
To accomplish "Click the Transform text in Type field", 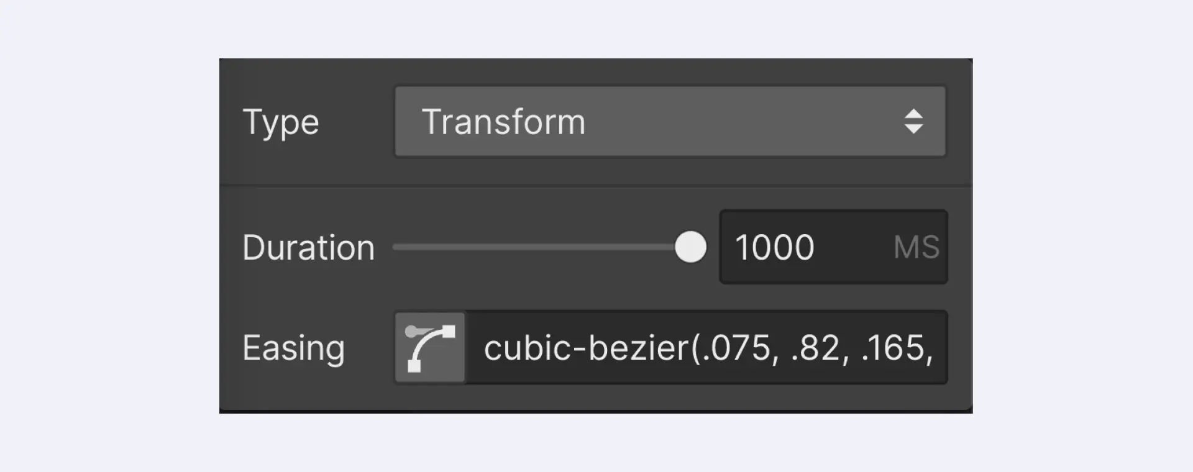I will click(503, 121).
